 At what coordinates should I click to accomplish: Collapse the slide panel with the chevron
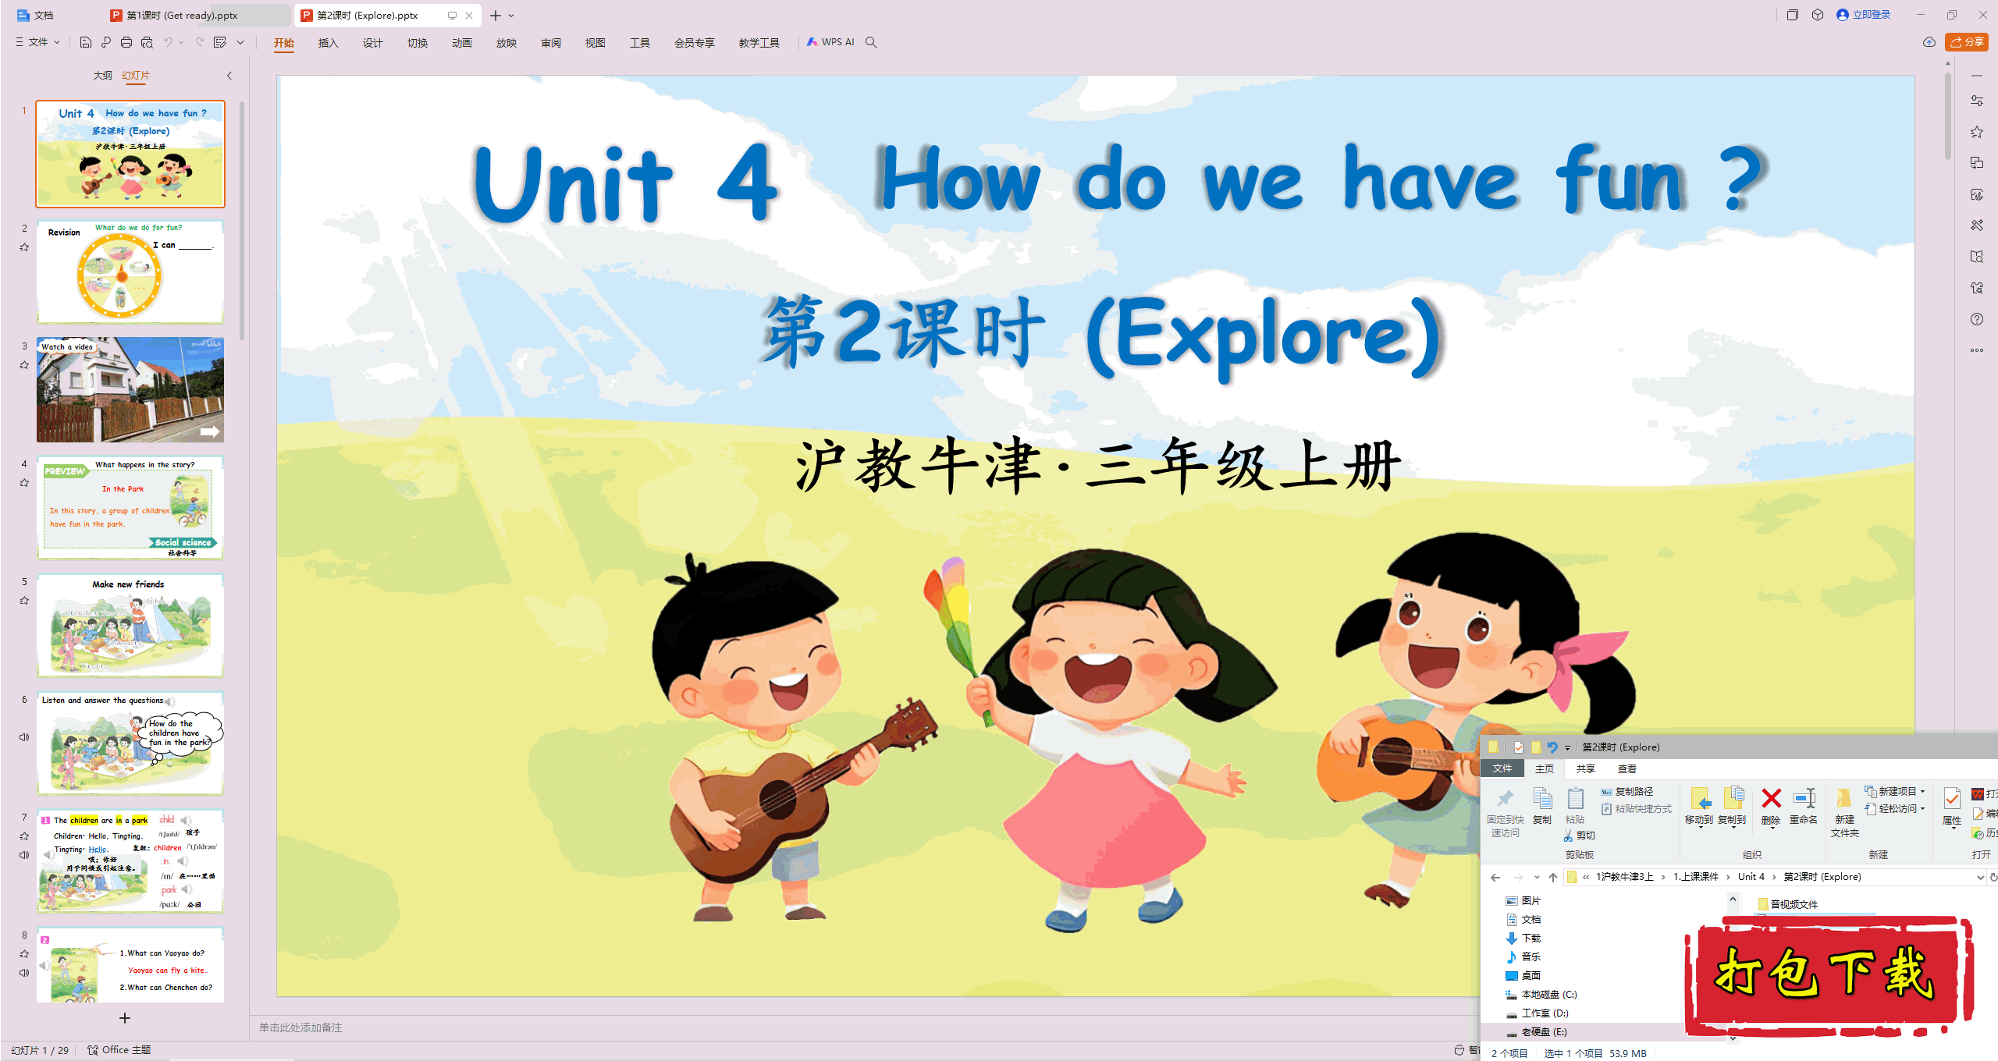pyautogui.click(x=229, y=76)
